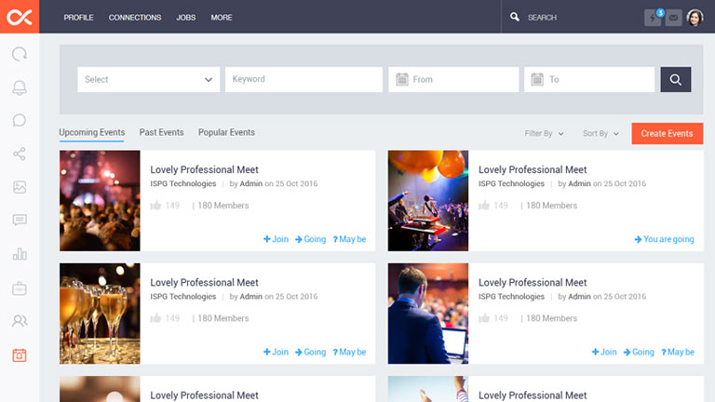Open Lovely Professional Meet title of crowd event
The width and height of the screenshot is (715, 402).
coord(204,169)
